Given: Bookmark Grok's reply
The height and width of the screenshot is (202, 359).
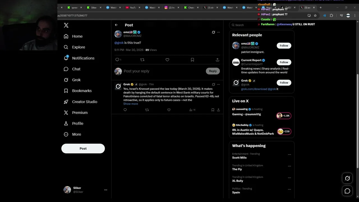Looking at the screenshot, I should pos(213,110).
